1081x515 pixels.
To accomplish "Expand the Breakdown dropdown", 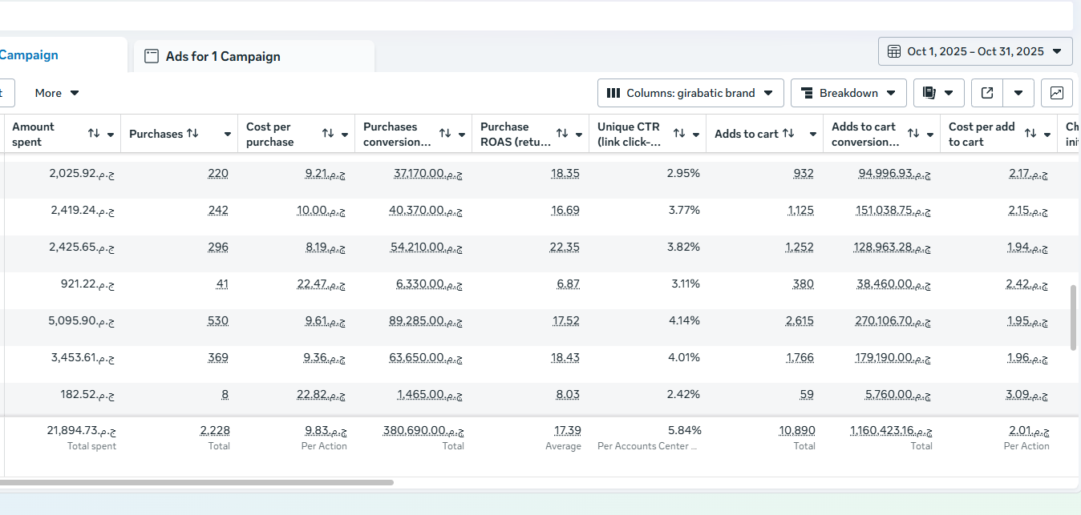I will pos(848,93).
